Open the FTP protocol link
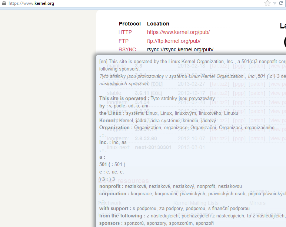 pos(123,41)
